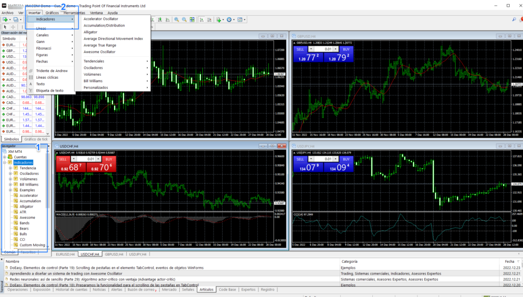Open the add indicator dropdown arrow
Image resolution: width=523 pixels, height=297 pixels.
click(x=223, y=20)
